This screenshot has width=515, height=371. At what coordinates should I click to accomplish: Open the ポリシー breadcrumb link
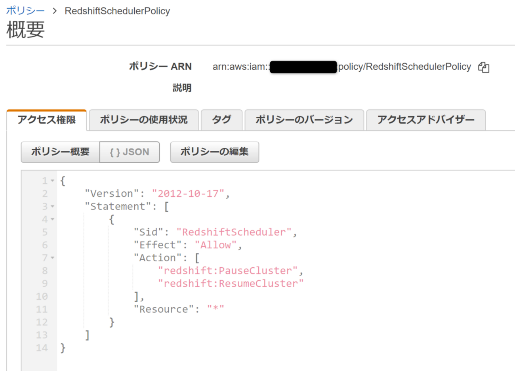point(25,11)
